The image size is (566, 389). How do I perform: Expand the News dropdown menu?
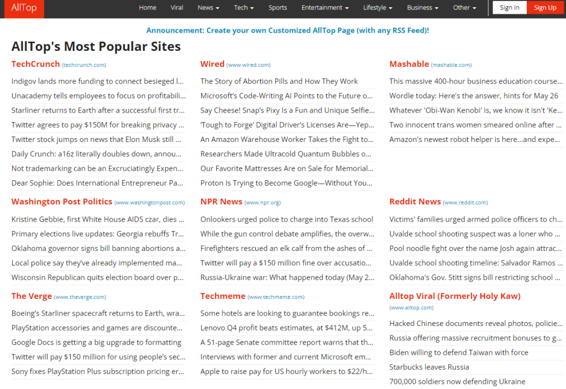(208, 8)
